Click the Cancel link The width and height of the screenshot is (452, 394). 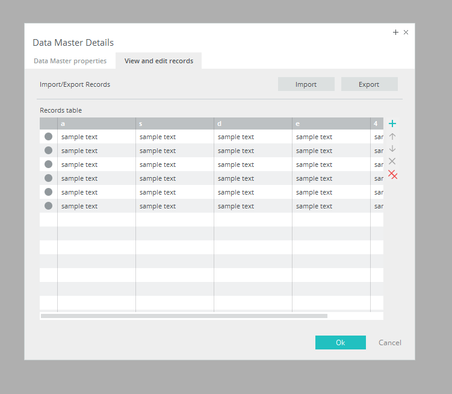[389, 343]
